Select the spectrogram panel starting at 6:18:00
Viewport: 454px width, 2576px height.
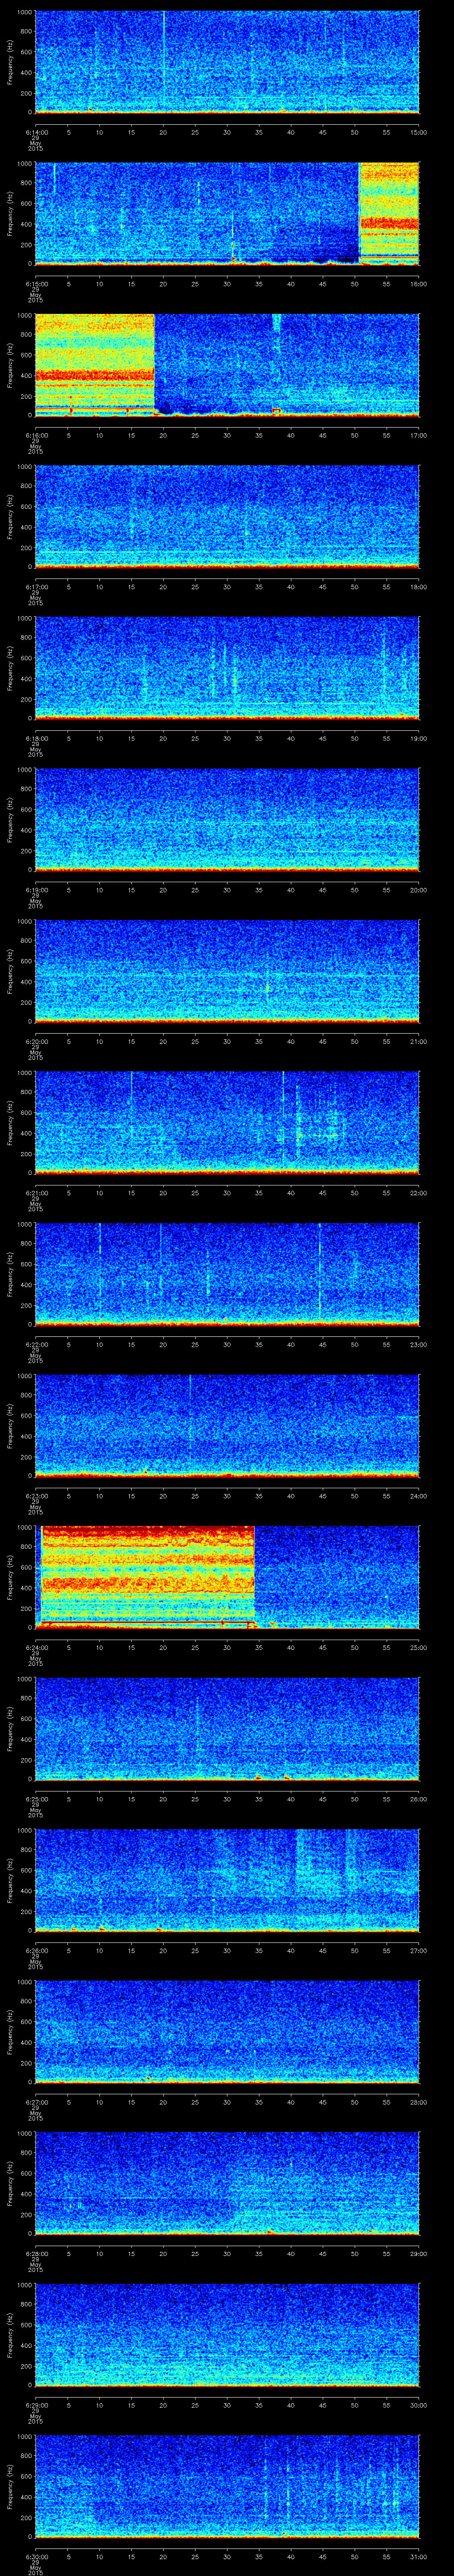pyautogui.click(x=227, y=668)
